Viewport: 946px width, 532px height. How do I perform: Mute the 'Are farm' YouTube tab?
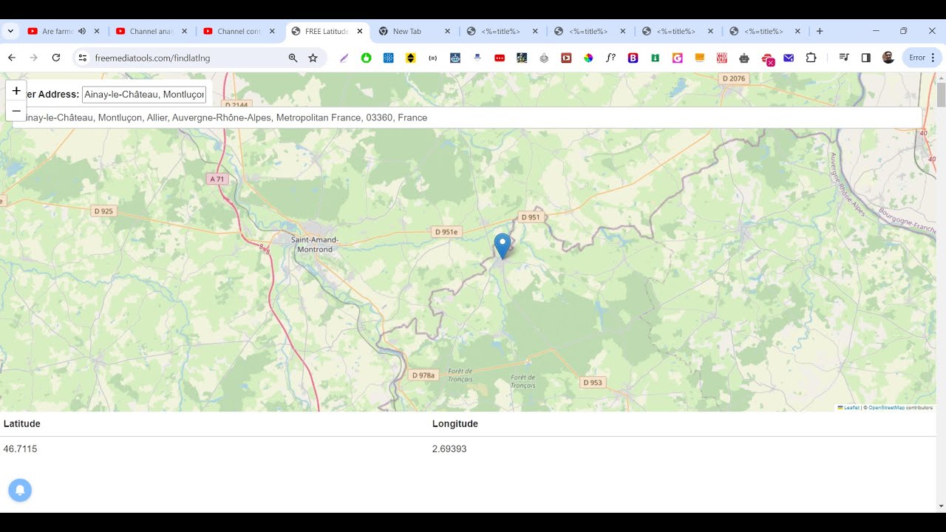[x=82, y=31]
